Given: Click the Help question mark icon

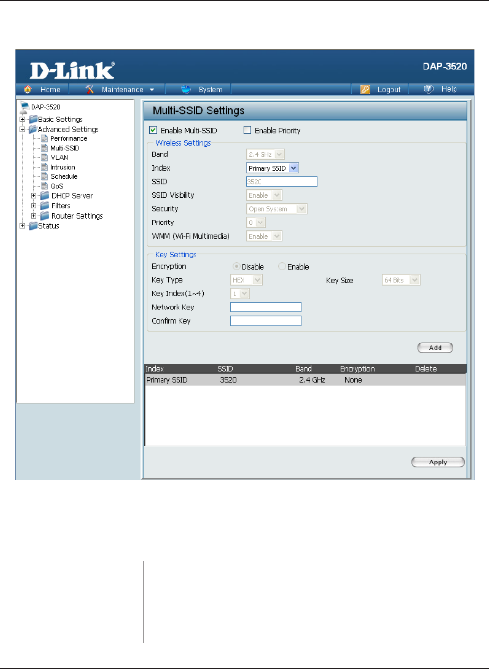Looking at the screenshot, I should 429,89.
